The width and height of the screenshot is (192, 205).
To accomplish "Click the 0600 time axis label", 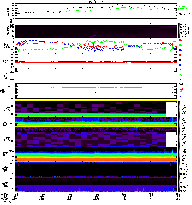I will (15, 200).
